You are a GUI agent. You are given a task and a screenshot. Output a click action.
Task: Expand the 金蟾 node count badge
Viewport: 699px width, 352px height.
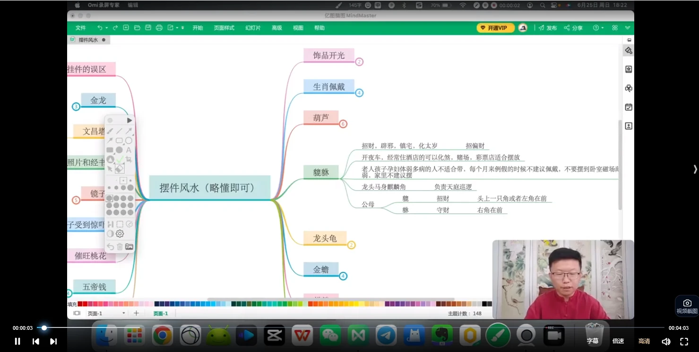coord(343,276)
